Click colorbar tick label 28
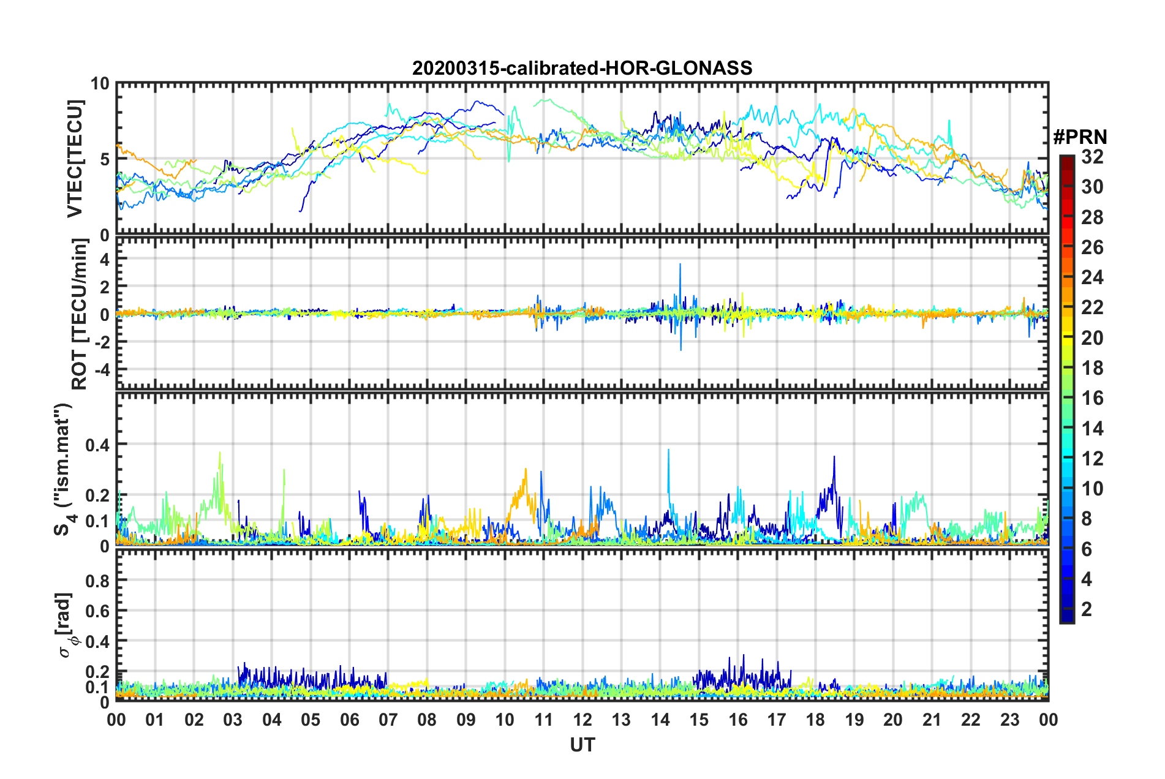This screenshot has height=779, width=1165. pos(1092,217)
